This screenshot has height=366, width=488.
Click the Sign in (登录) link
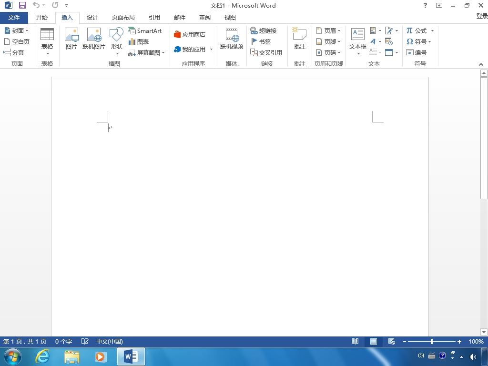tap(482, 16)
